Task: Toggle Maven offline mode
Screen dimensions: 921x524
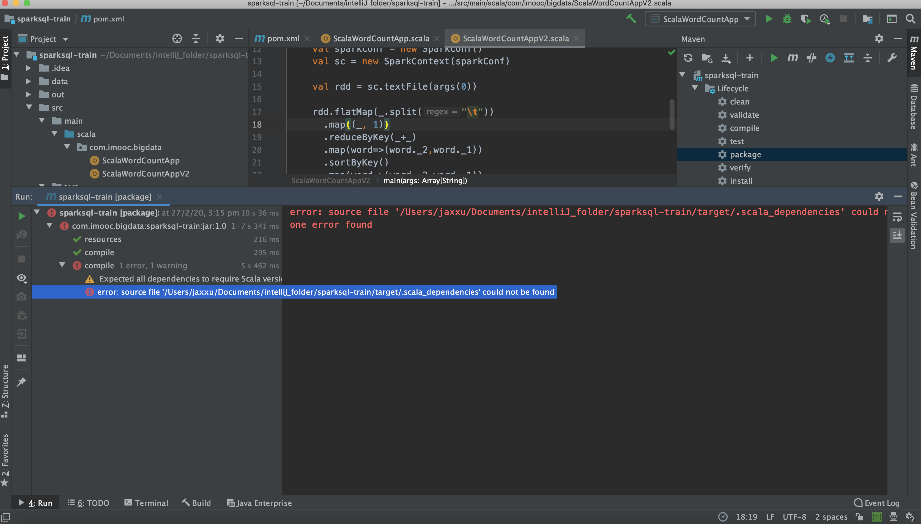Action: [811, 57]
